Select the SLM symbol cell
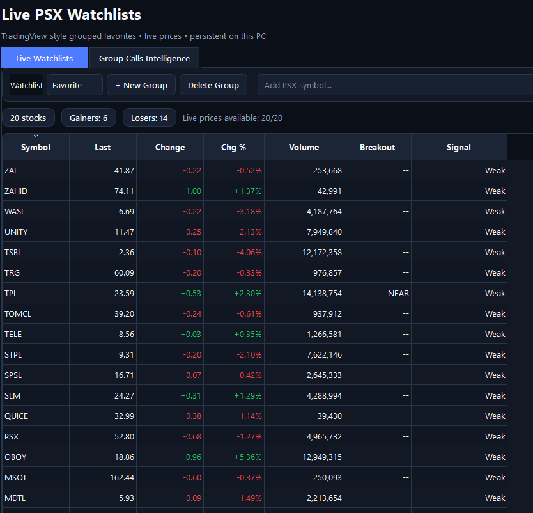 36,395
